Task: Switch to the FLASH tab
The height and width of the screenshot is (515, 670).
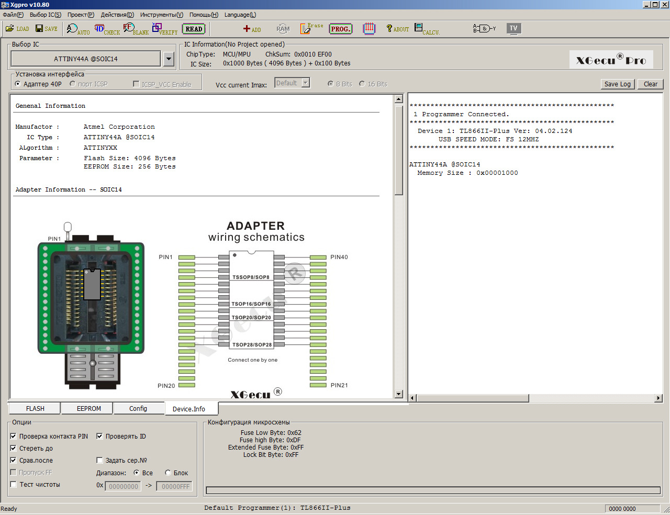Action: pyautogui.click(x=35, y=408)
